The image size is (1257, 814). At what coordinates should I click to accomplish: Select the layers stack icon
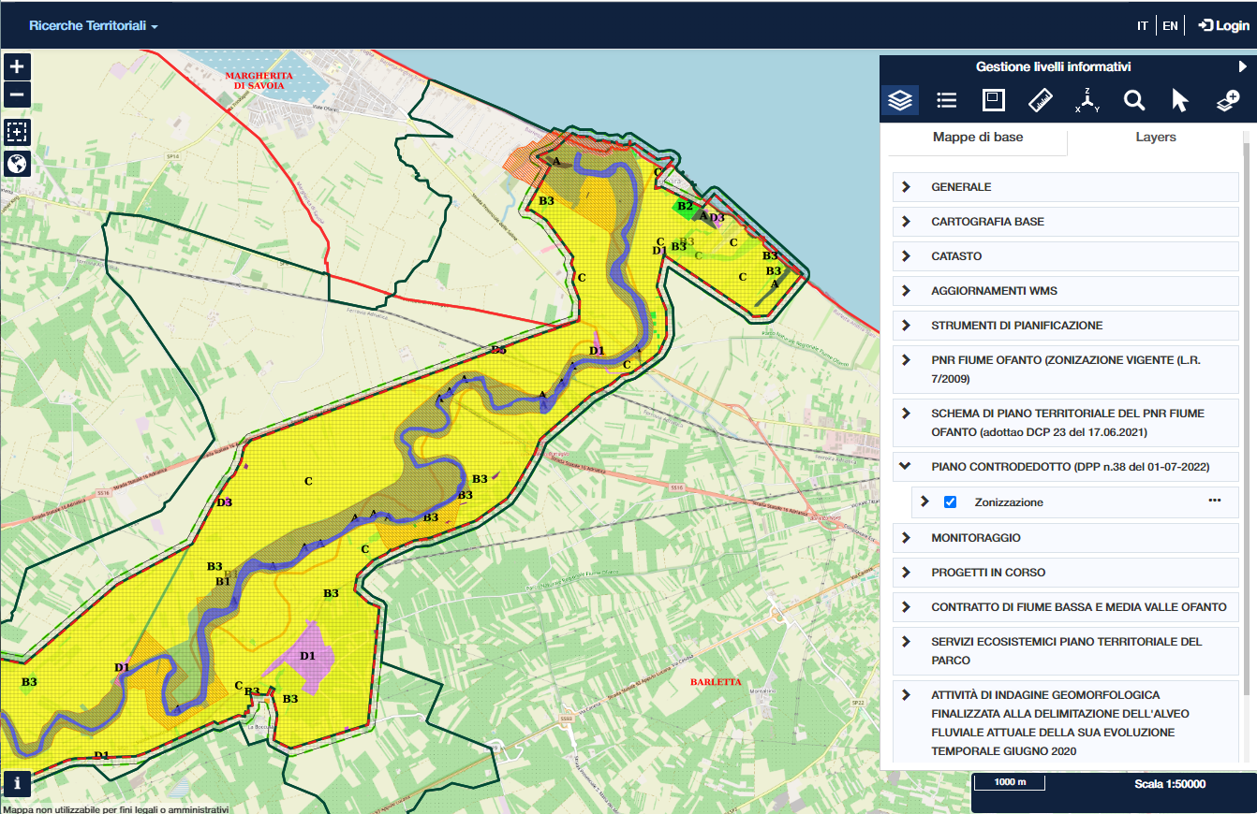tap(900, 100)
